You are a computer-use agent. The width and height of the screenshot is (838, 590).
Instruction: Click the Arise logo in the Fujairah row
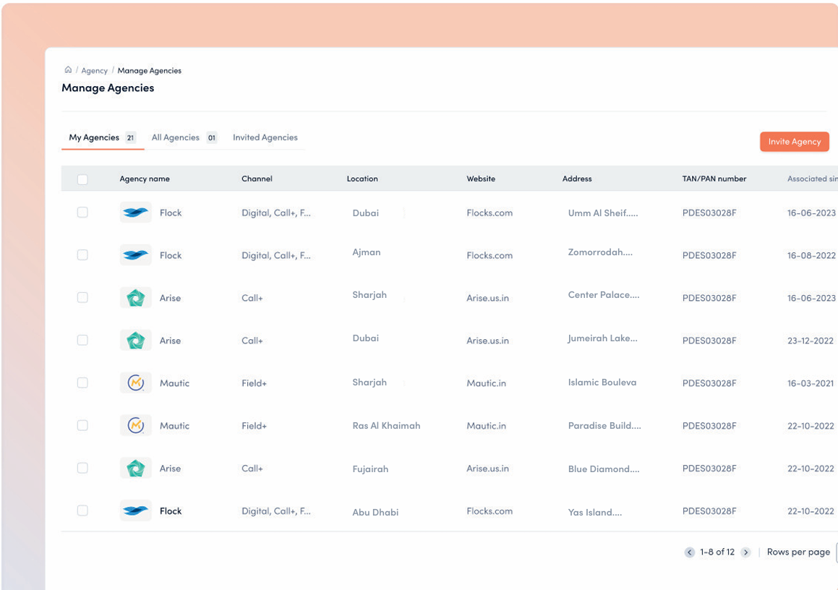tap(136, 468)
